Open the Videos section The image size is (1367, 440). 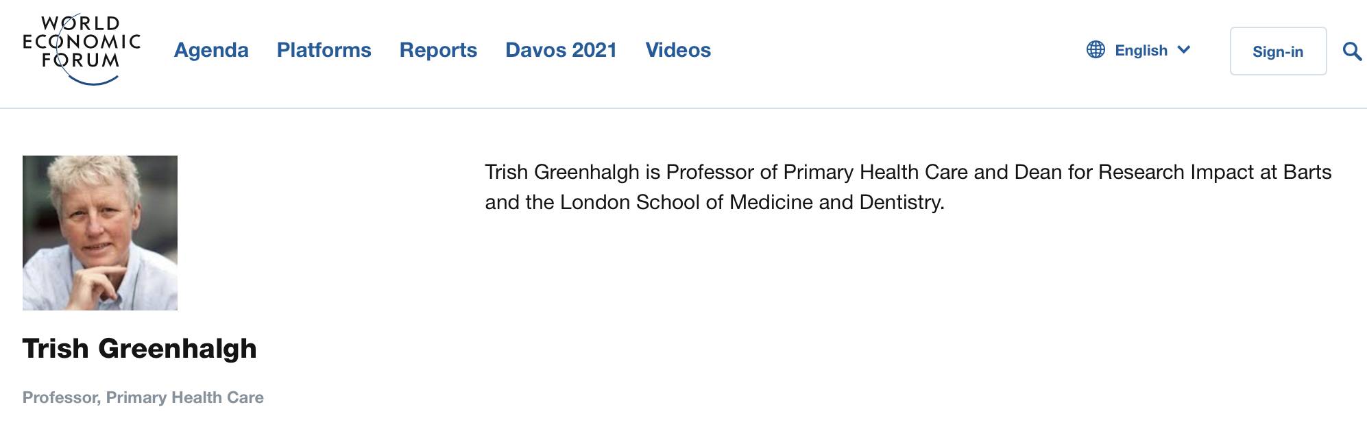click(678, 50)
